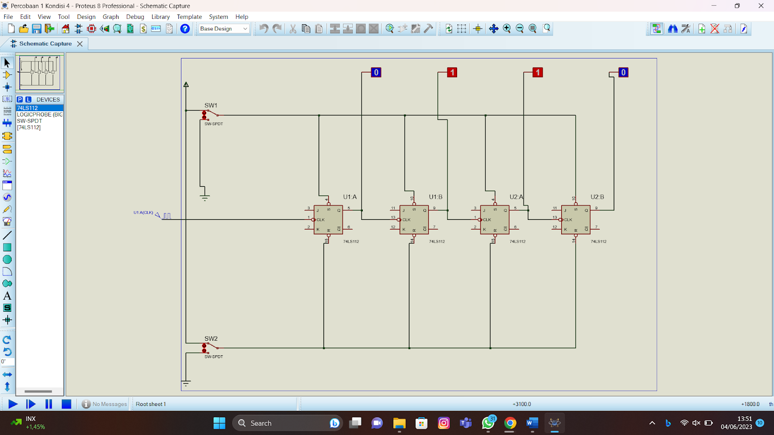Screen dimensions: 774x435
Task: Select the Component mode tool
Action: [7, 75]
